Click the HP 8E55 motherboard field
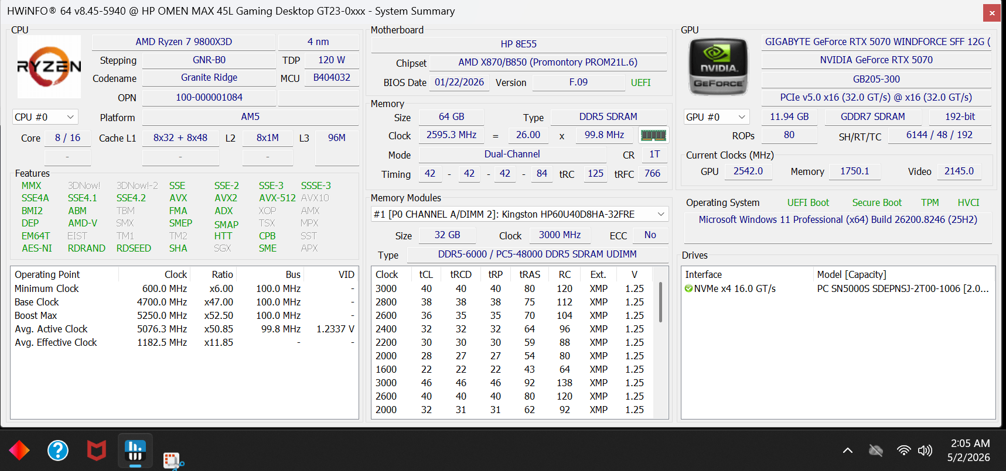 (519, 44)
